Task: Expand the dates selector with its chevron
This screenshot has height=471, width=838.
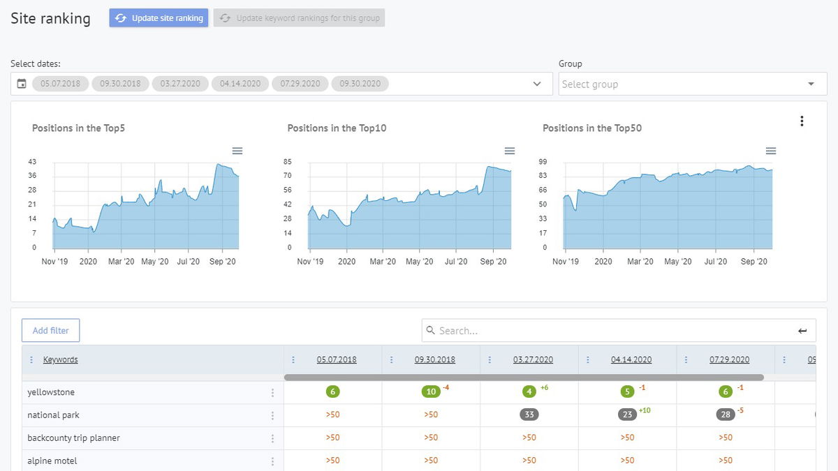Action: 538,83
